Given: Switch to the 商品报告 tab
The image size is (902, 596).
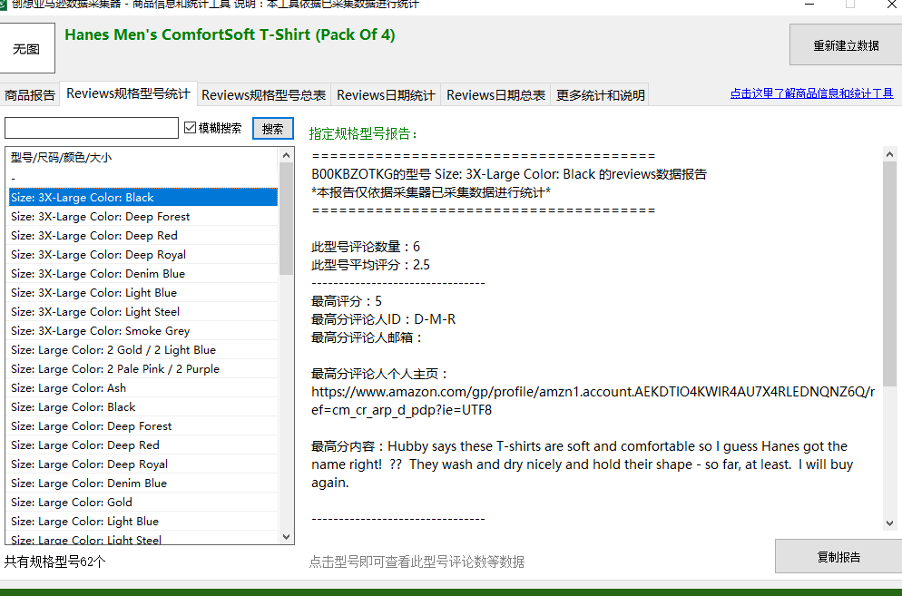Looking at the screenshot, I should (x=29, y=95).
